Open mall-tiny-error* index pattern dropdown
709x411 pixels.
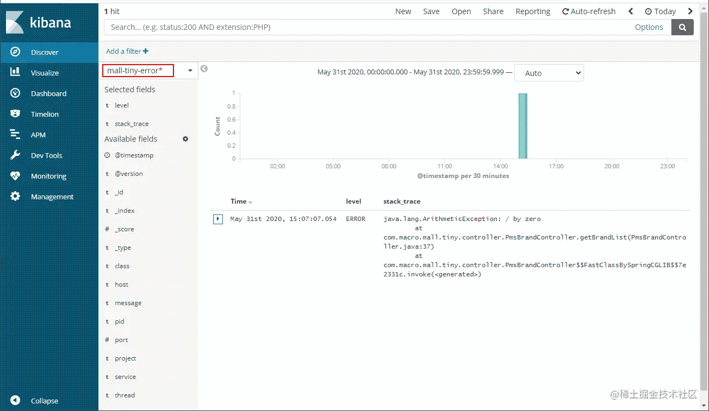click(190, 71)
